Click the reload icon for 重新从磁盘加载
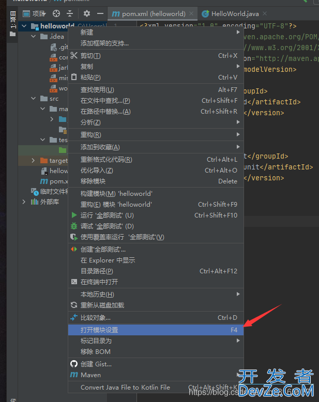This screenshot has width=319, height=402. 74,305
